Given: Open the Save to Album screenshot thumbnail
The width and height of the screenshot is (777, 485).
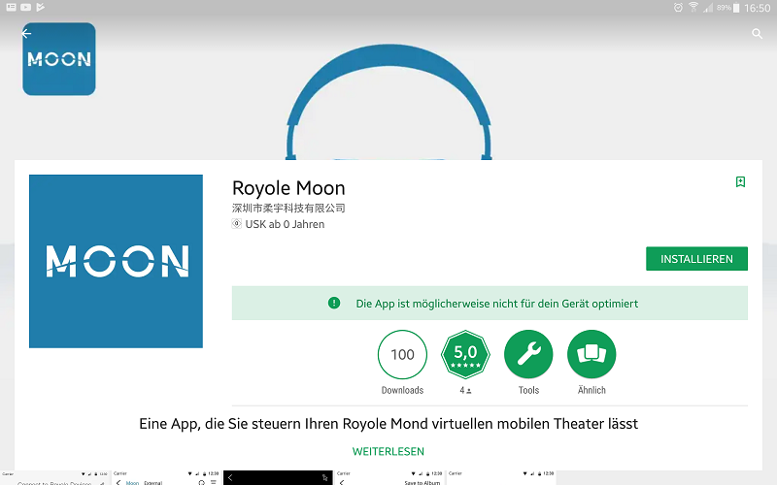Looking at the screenshot, I should (x=389, y=478).
